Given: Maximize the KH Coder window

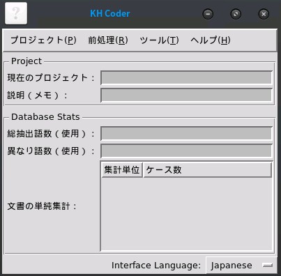Looking at the screenshot, I should [x=236, y=14].
